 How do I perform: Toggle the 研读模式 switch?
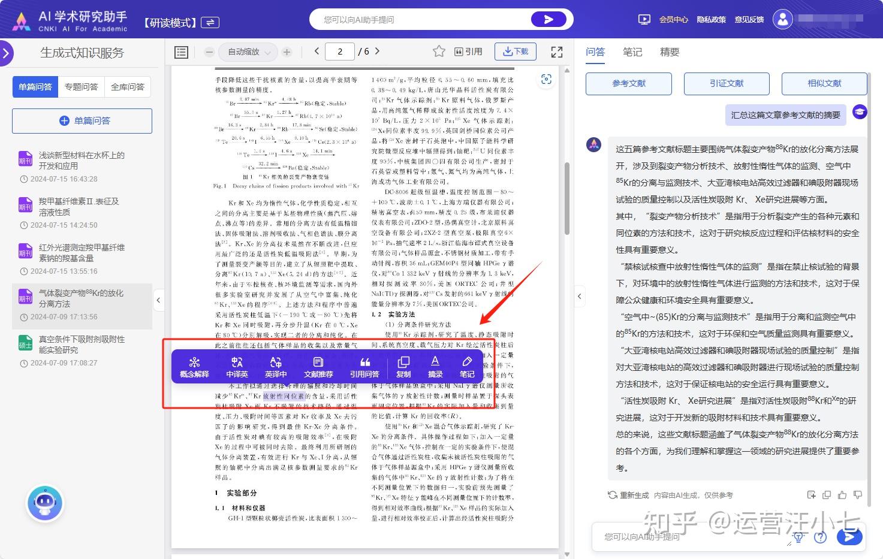(211, 22)
